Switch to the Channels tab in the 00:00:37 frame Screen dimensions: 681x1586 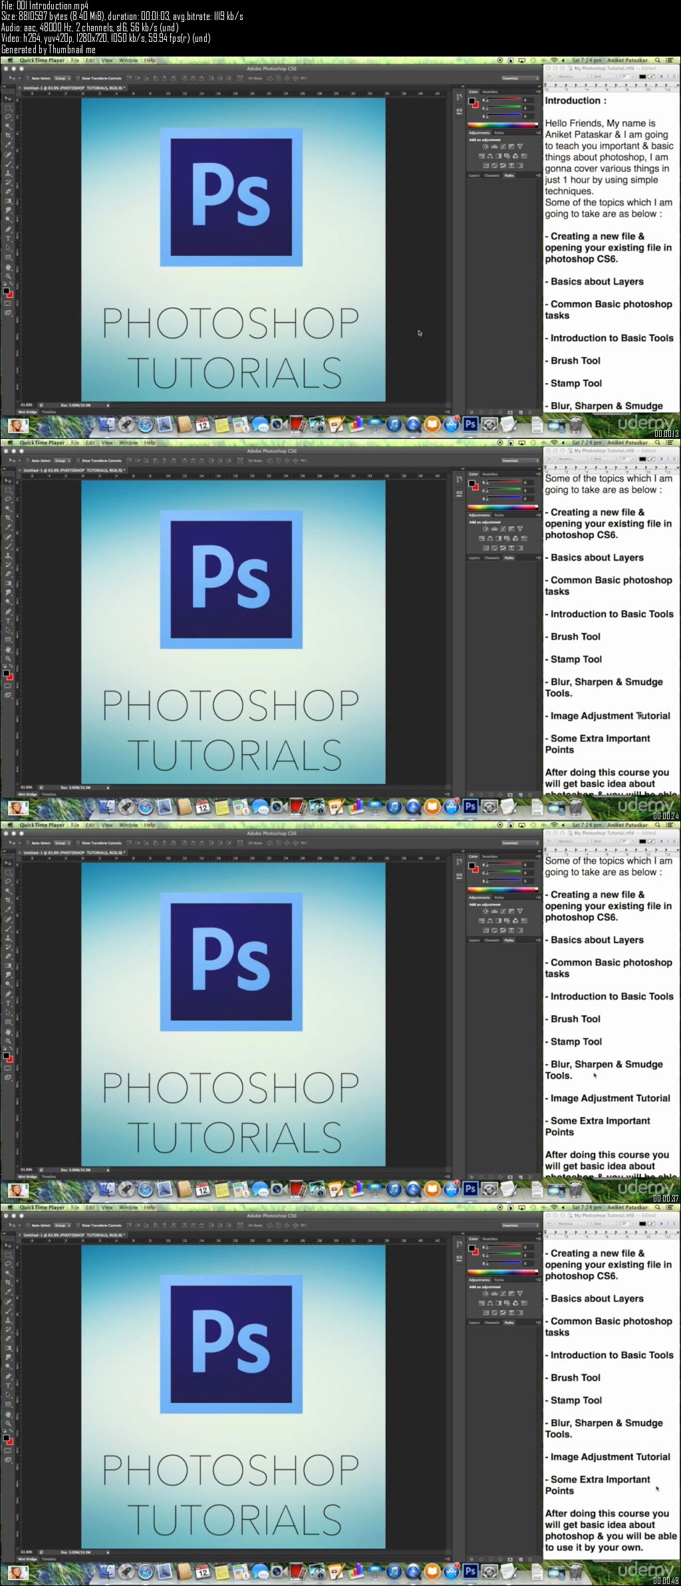(492, 940)
